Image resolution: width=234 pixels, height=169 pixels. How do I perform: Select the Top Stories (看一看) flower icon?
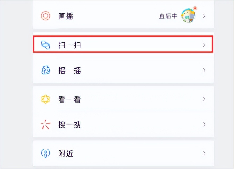pyautogui.click(x=45, y=99)
